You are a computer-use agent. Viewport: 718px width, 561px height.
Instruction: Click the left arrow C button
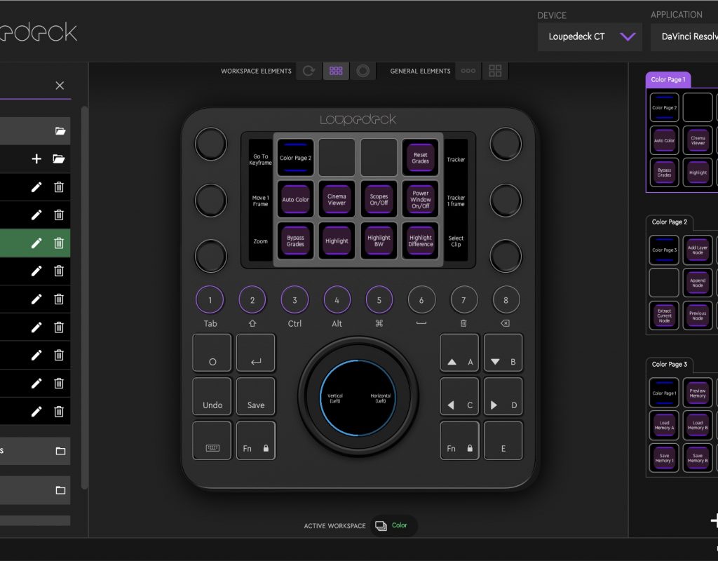459,396
